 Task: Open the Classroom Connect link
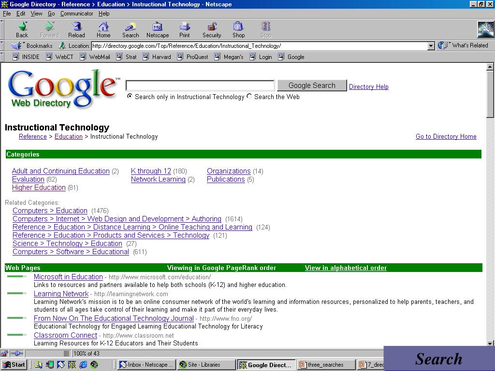tap(65, 335)
